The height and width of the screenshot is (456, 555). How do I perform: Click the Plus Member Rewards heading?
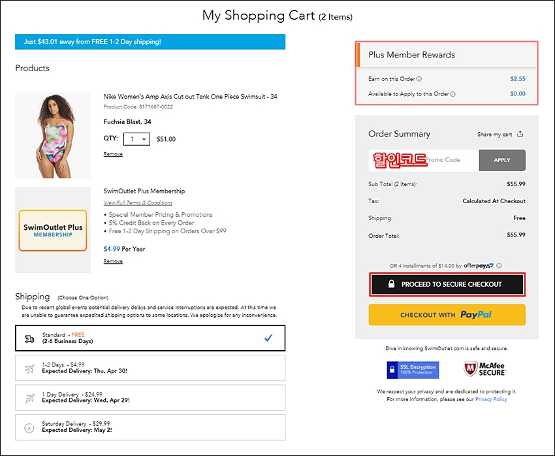click(411, 55)
